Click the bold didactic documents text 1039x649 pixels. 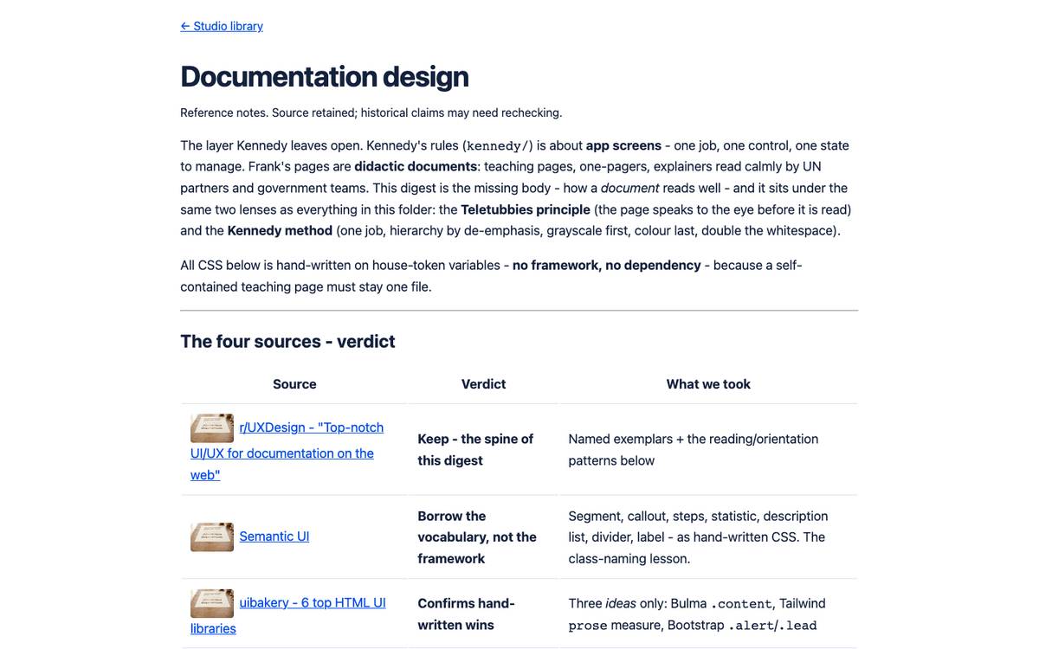416,166
